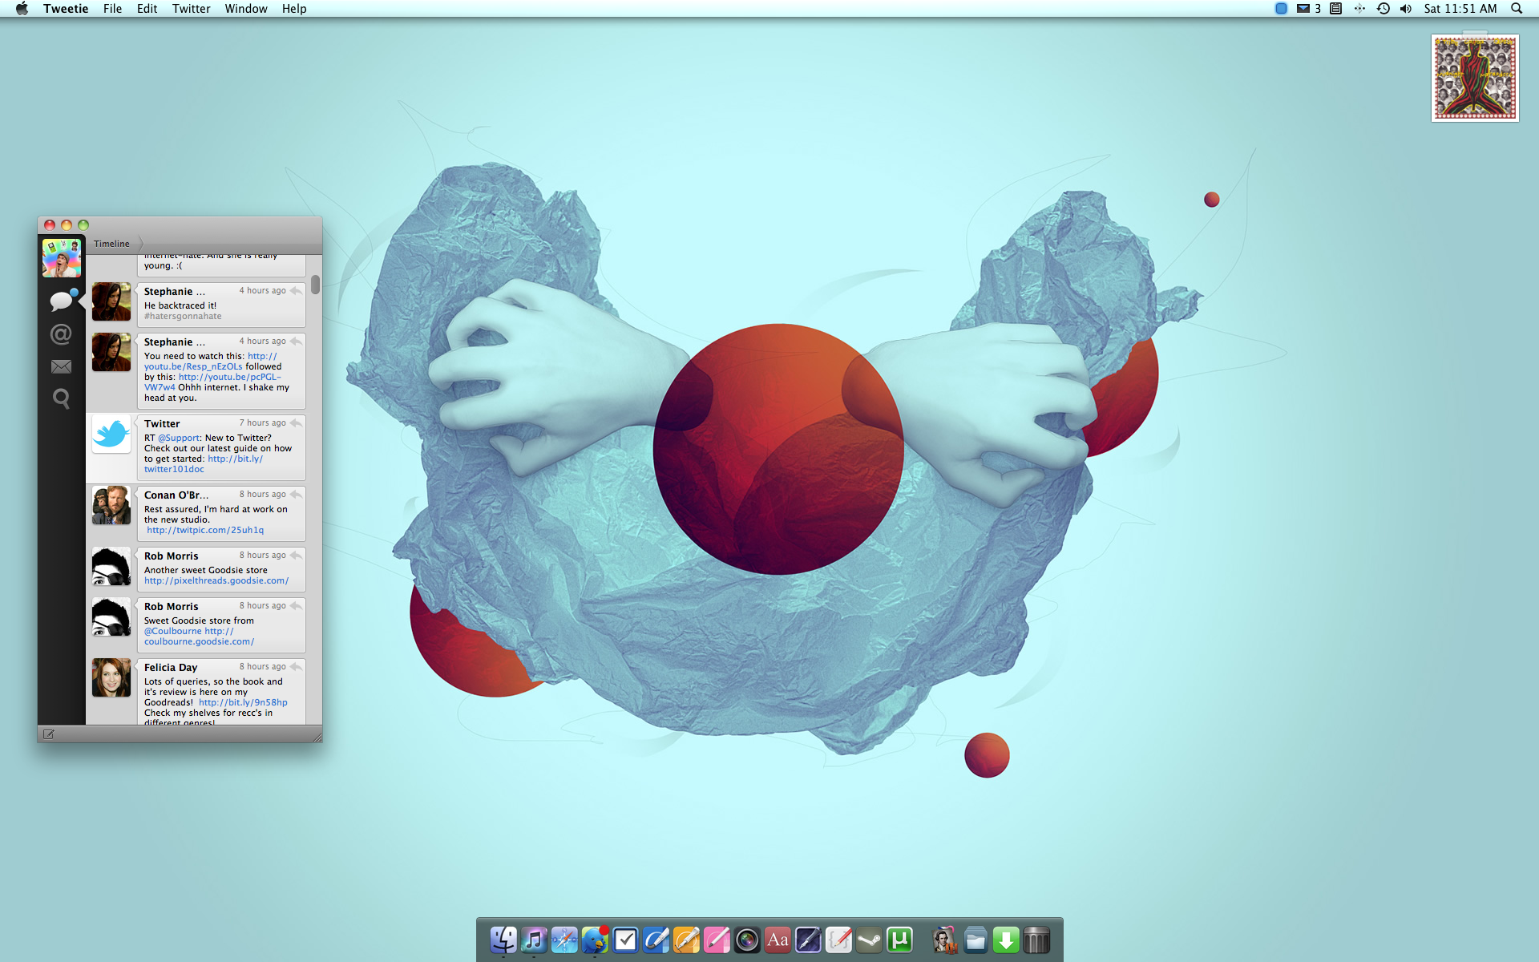Launch Safari from the dock
This screenshot has width=1539, height=962.
click(x=564, y=940)
